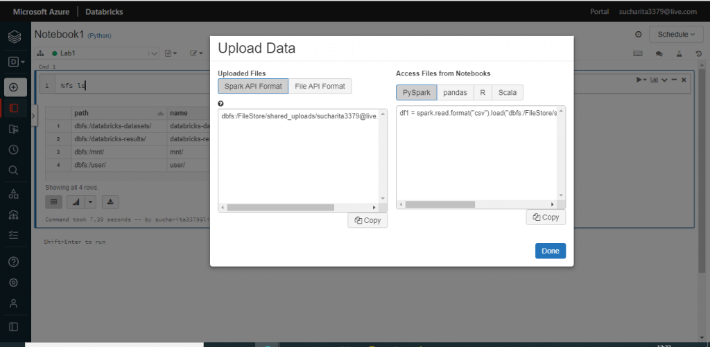Open the Create plus icon in sidebar
The image size is (710, 347).
click(x=14, y=87)
